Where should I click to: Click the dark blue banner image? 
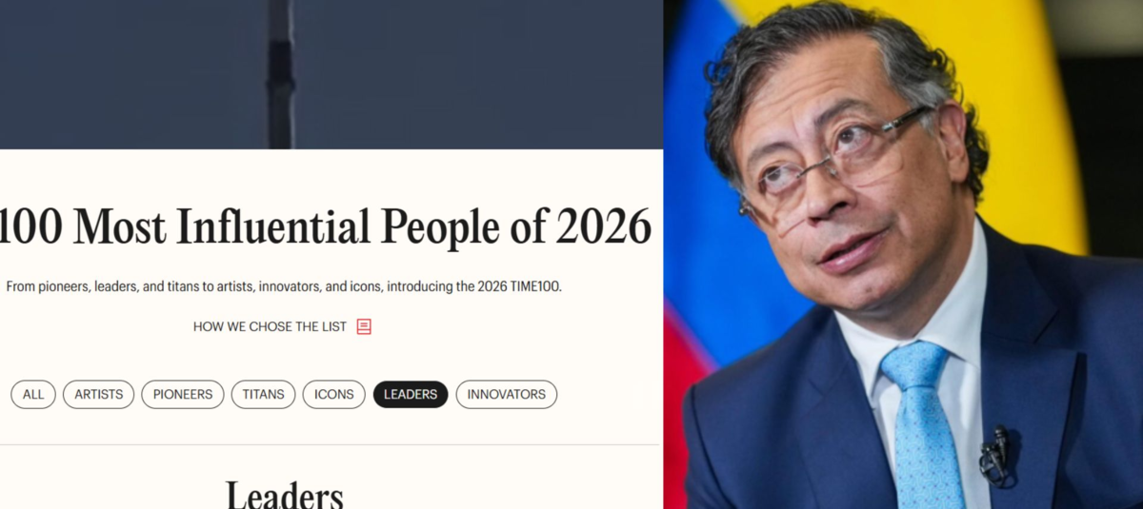[331, 74]
